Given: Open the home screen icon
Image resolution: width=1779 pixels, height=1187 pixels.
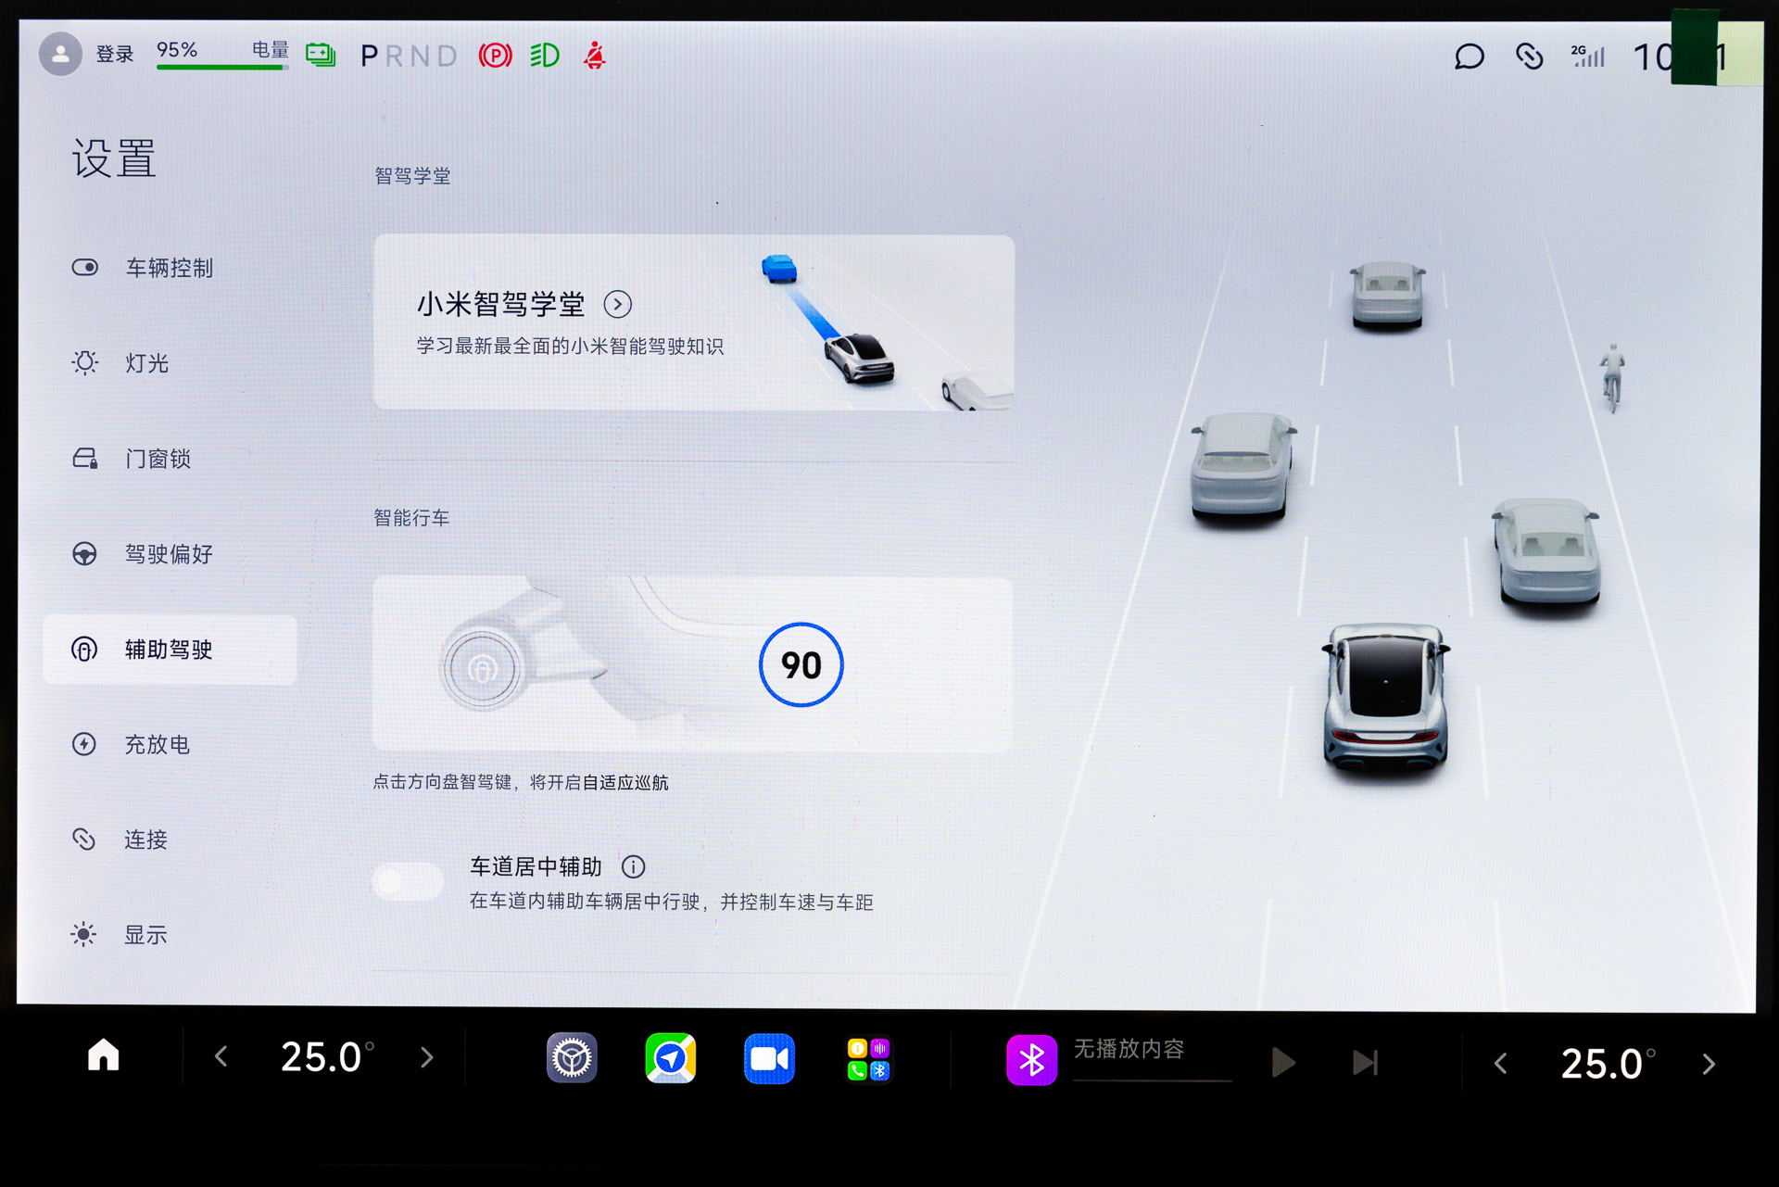Looking at the screenshot, I should (x=104, y=1055).
